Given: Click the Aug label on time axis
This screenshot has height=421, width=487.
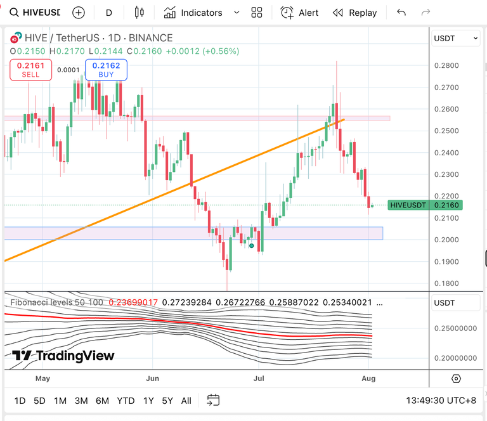Looking at the screenshot, I should (x=368, y=379).
